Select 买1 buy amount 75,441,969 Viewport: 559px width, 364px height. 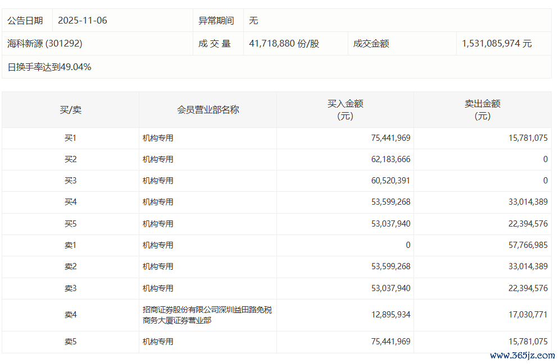pos(390,138)
